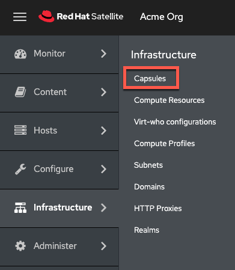Click the Red Hat Satellite logo
The height and width of the screenshot is (270, 235).
coord(81,16)
